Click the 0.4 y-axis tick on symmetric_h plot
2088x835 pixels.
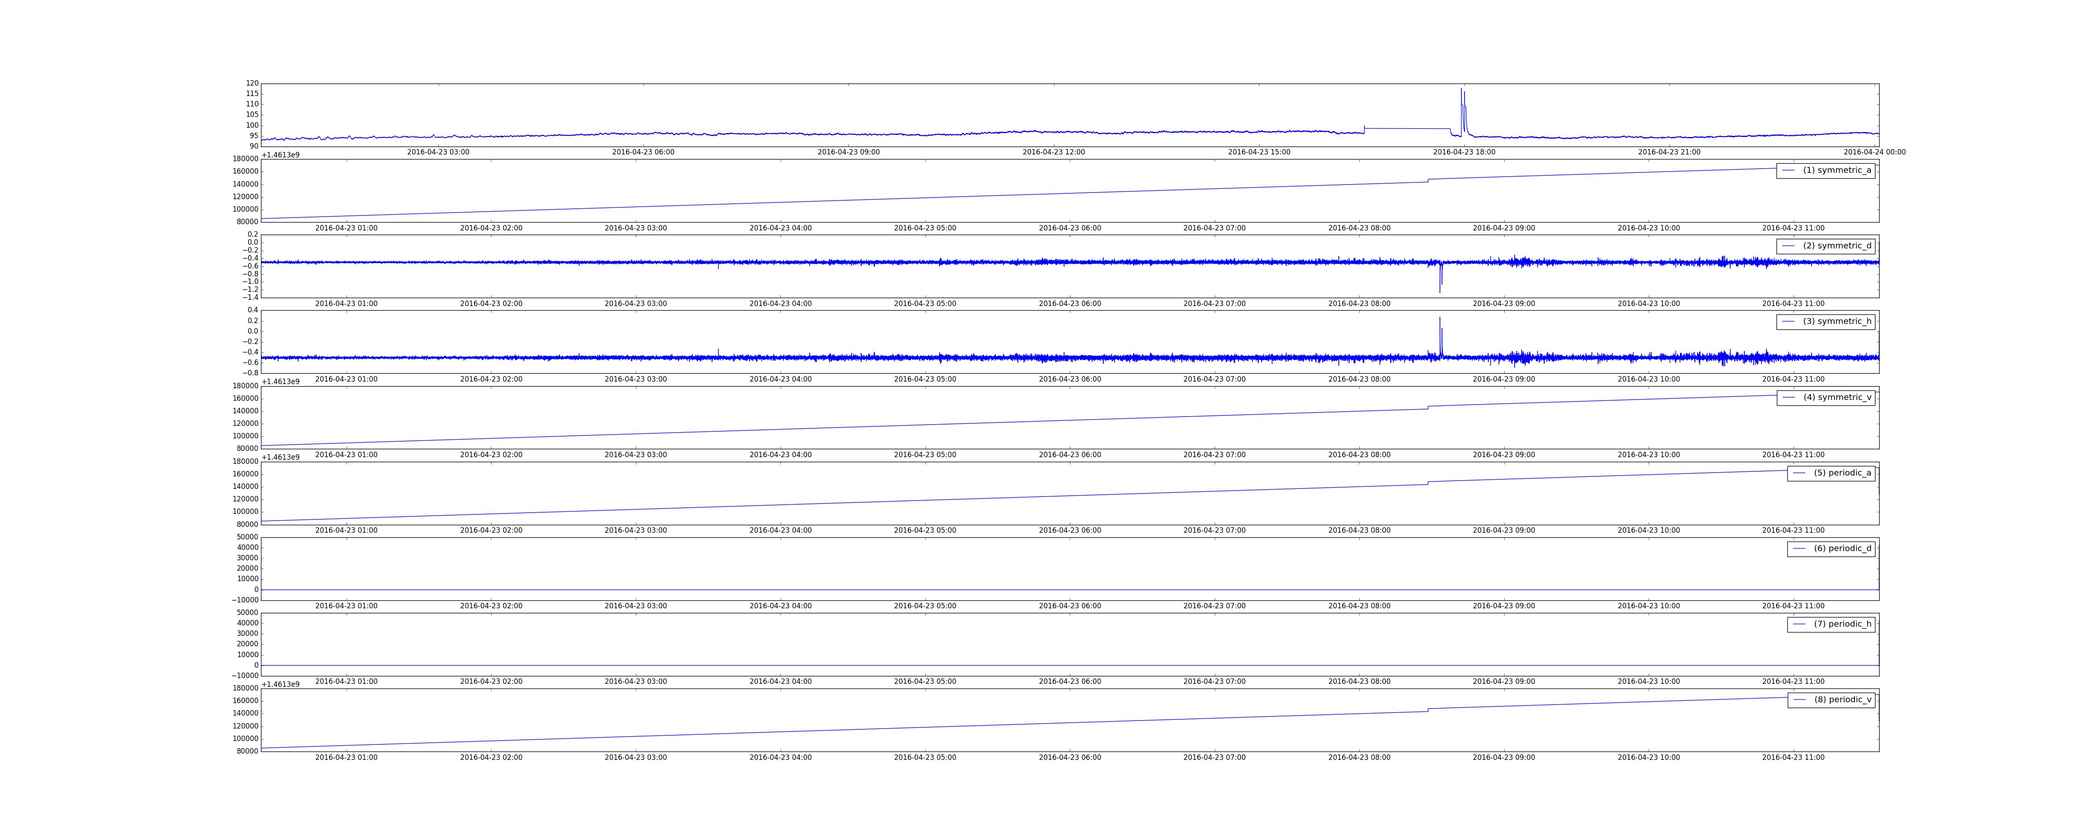(x=252, y=310)
